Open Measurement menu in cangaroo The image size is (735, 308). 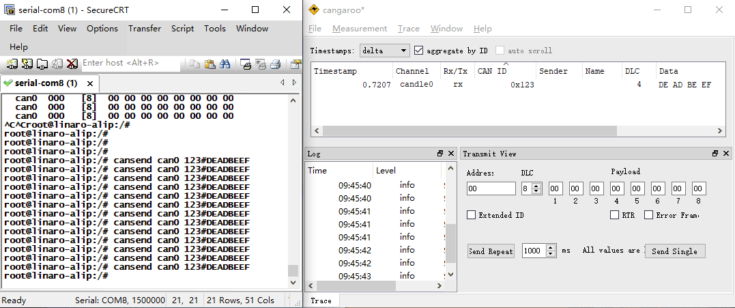coord(360,29)
